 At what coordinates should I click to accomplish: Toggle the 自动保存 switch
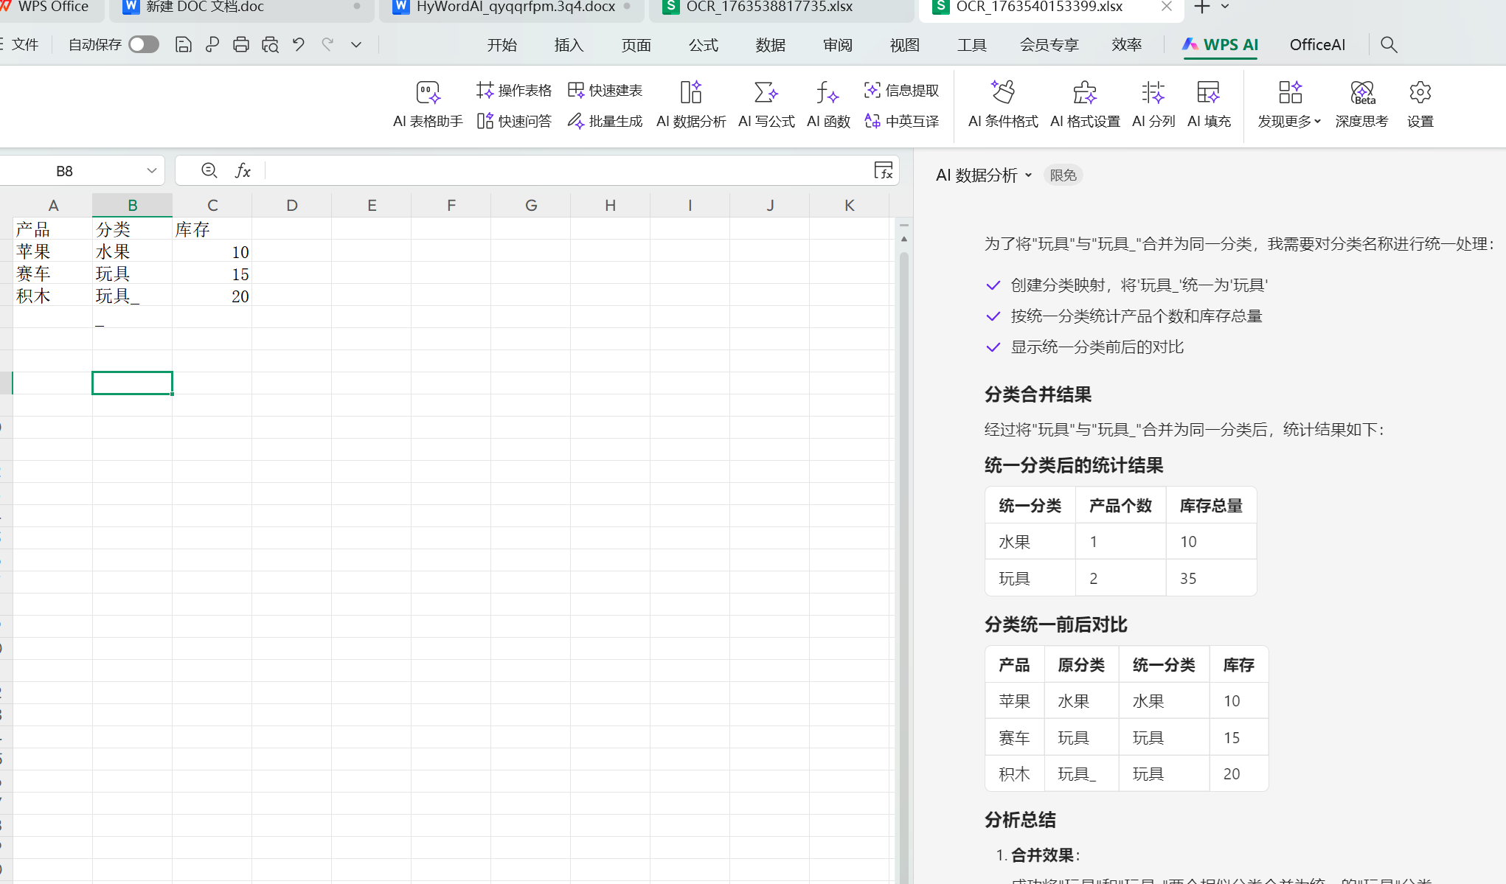pyautogui.click(x=144, y=45)
